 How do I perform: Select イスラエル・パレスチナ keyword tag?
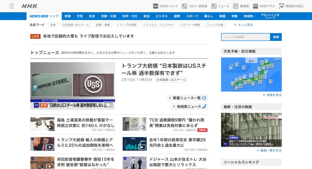(x=158, y=25)
